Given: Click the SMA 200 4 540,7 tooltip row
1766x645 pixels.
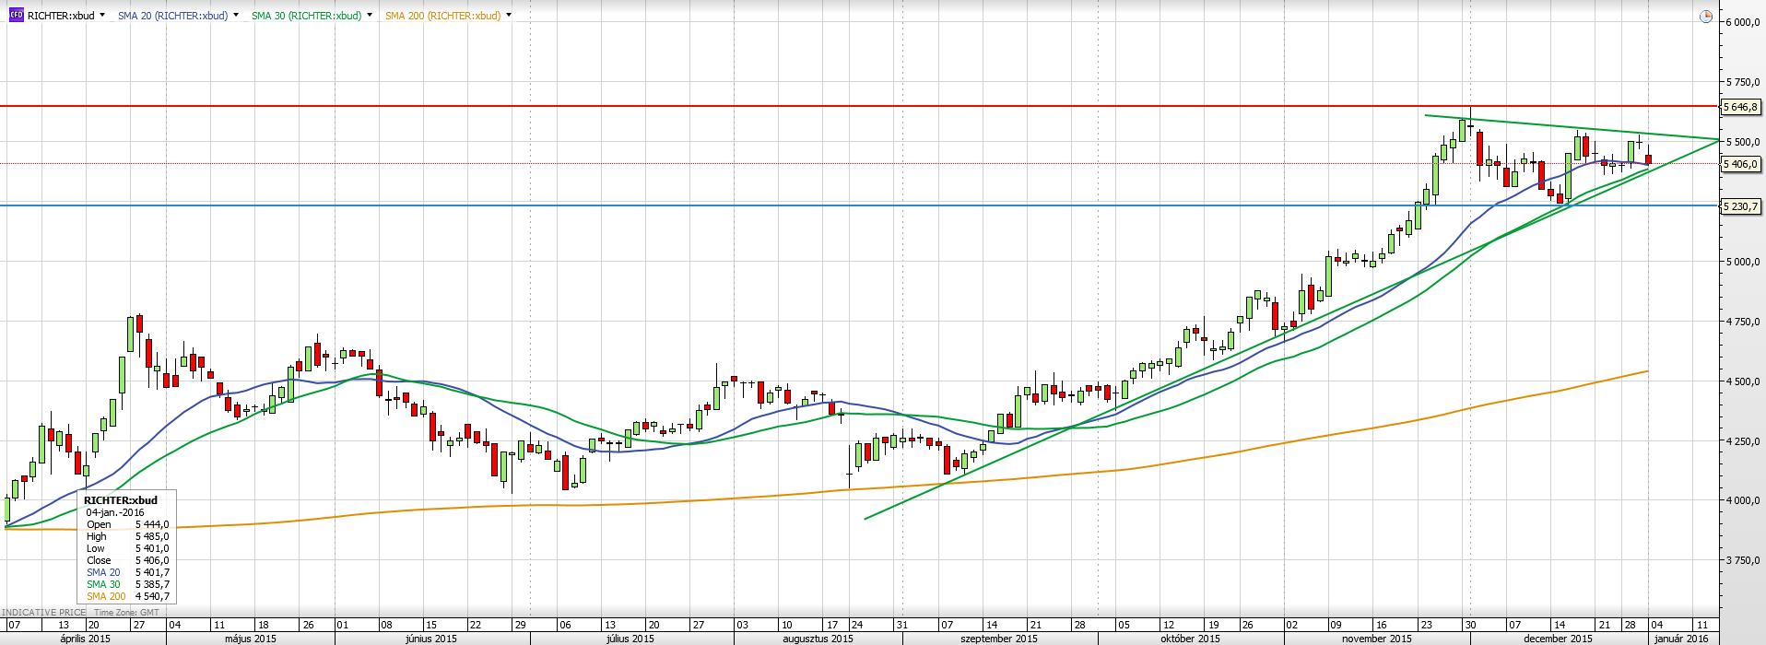Looking at the screenshot, I should coord(127,596).
